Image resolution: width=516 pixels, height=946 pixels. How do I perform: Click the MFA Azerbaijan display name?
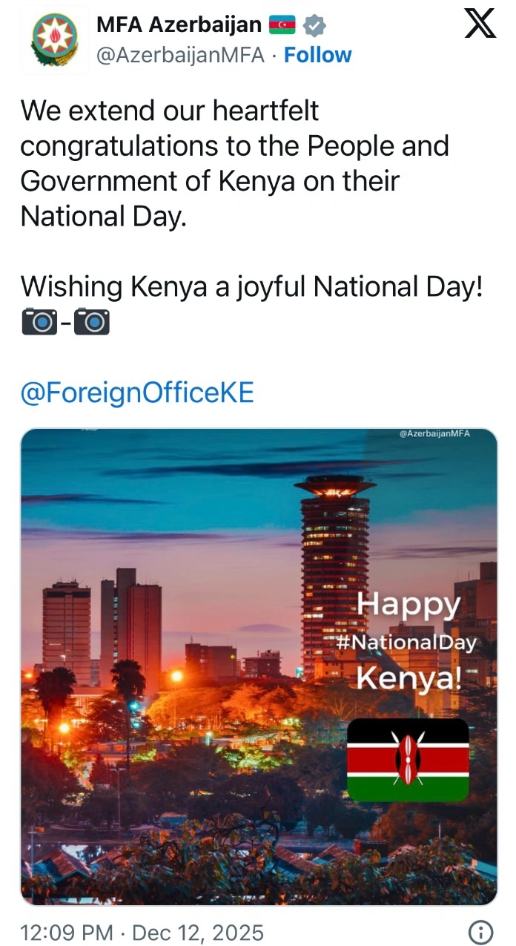[179, 25]
